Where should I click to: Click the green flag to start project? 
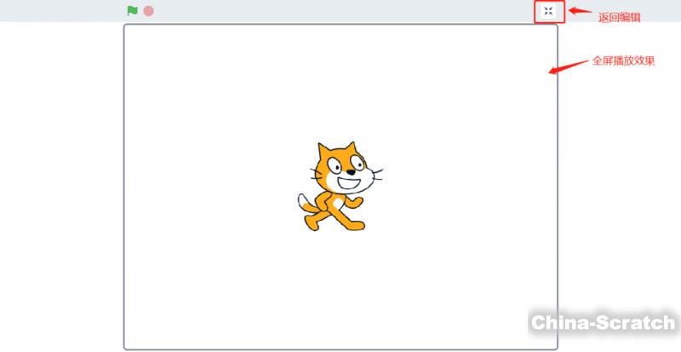click(133, 11)
